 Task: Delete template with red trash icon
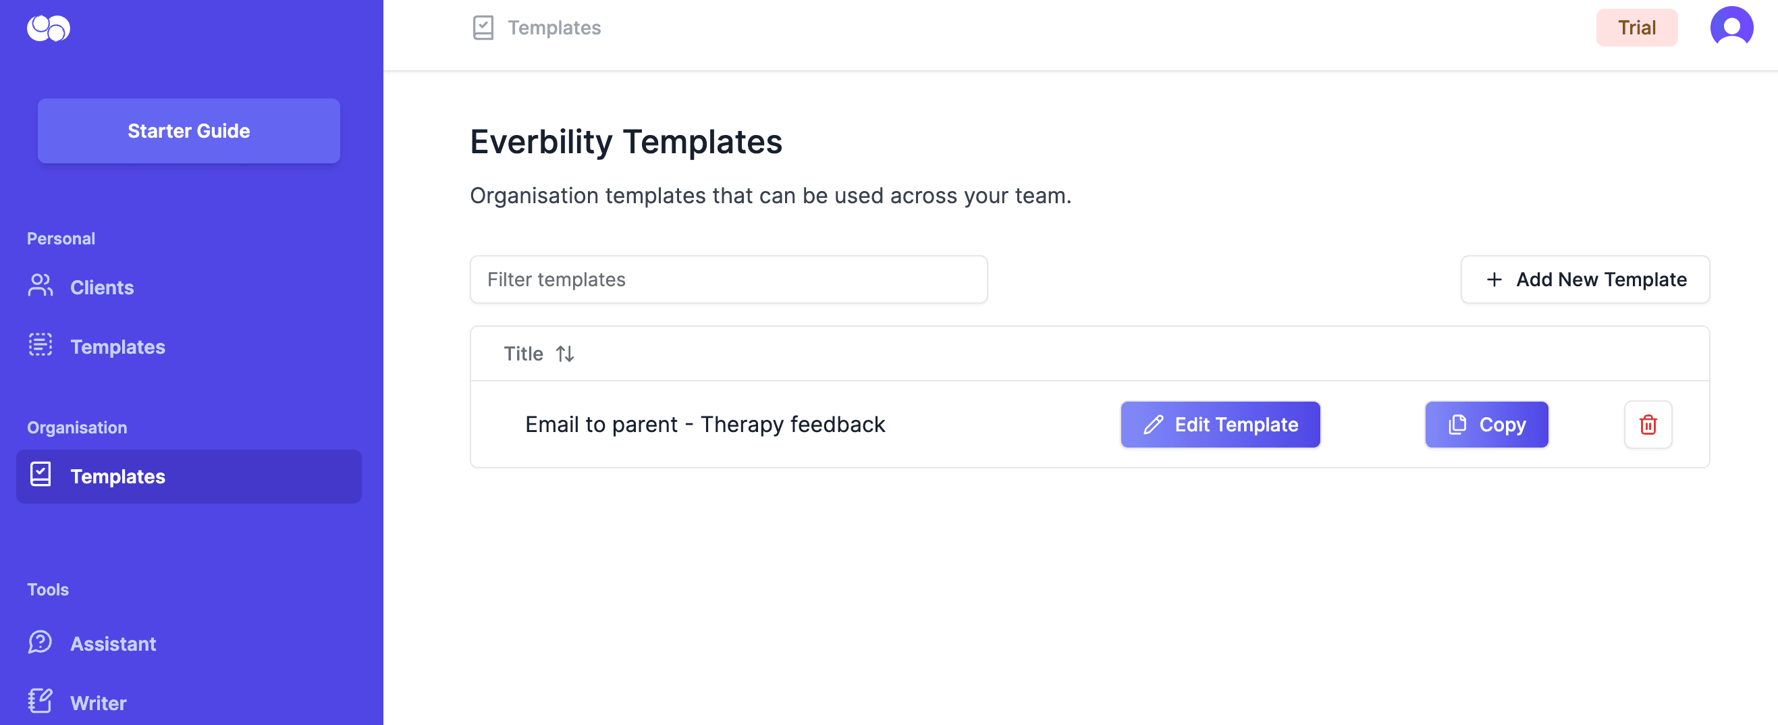[x=1648, y=425]
